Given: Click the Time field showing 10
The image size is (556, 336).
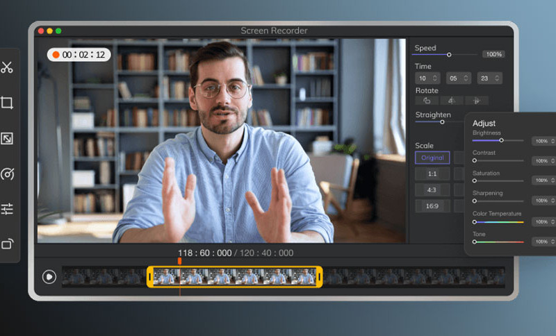Looking at the screenshot, I should (427, 78).
